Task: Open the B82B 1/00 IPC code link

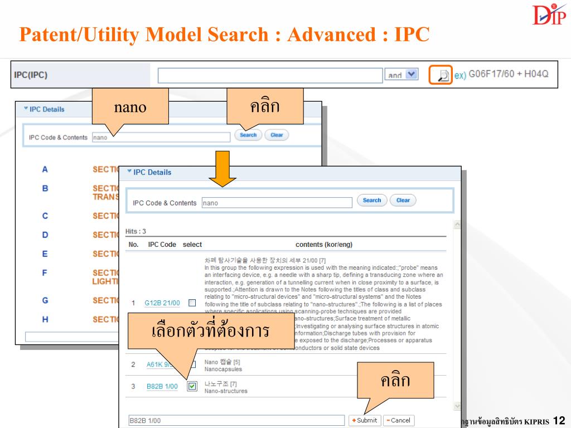Action: click(x=162, y=387)
